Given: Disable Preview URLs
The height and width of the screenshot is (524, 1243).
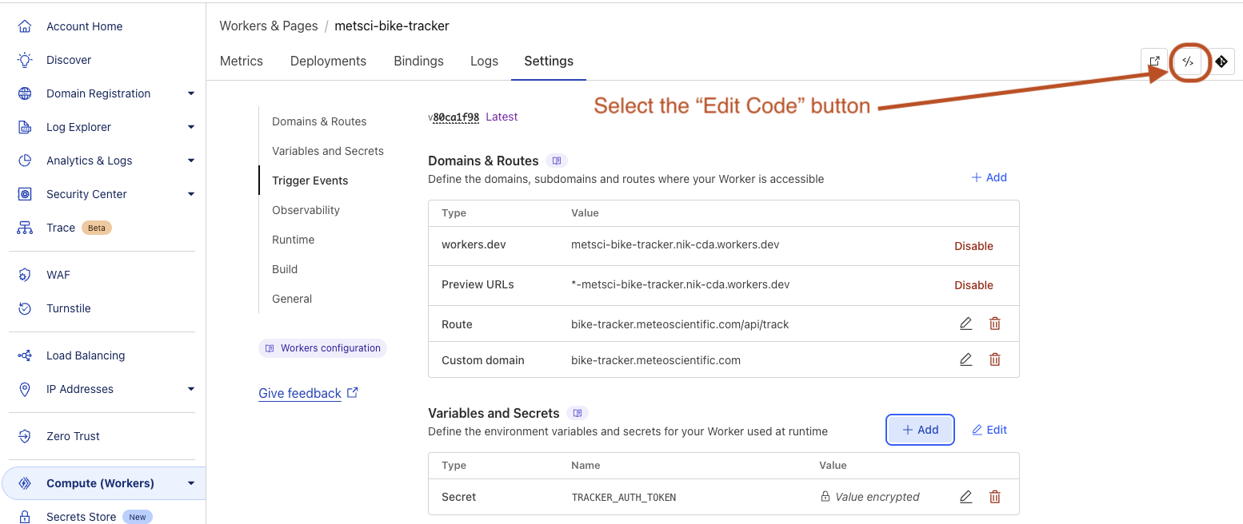Looking at the screenshot, I should [x=973, y=284].
